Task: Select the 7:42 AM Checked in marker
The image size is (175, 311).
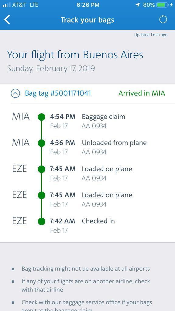Action: (x=41, y=221)
